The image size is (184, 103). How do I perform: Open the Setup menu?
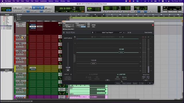(x=57, y=1)
